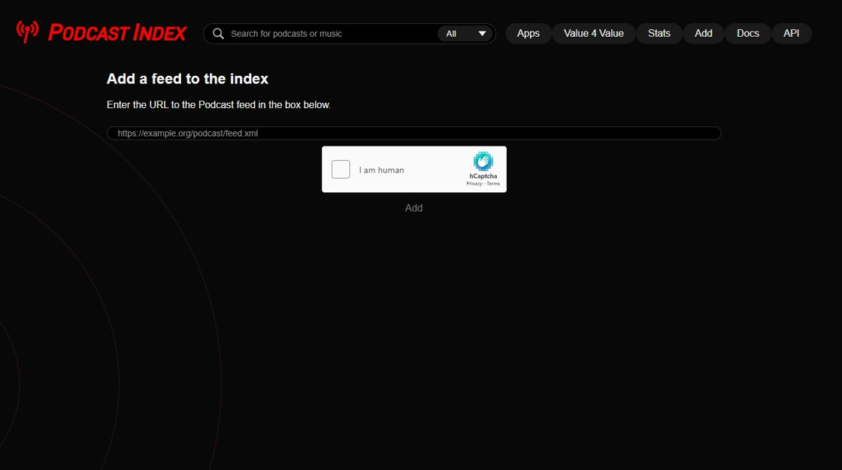Click the Podcast Index title text

tap(117, 33)
